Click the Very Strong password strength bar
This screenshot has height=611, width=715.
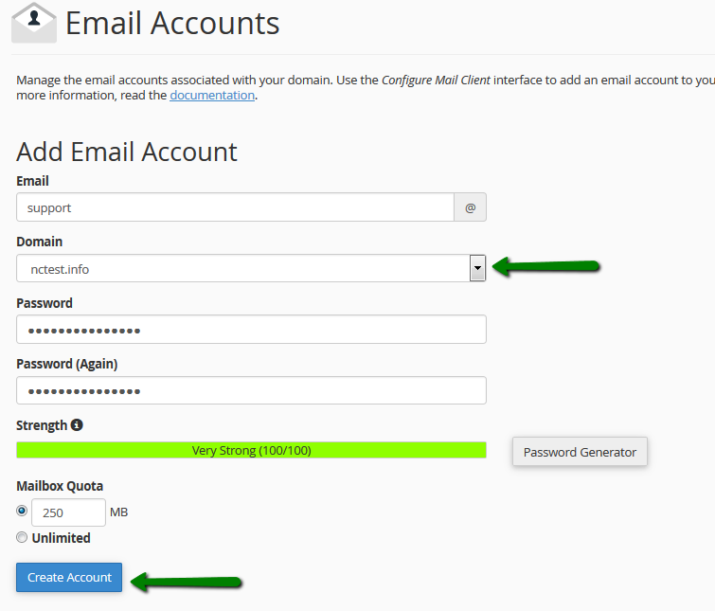tap(251, 450)
